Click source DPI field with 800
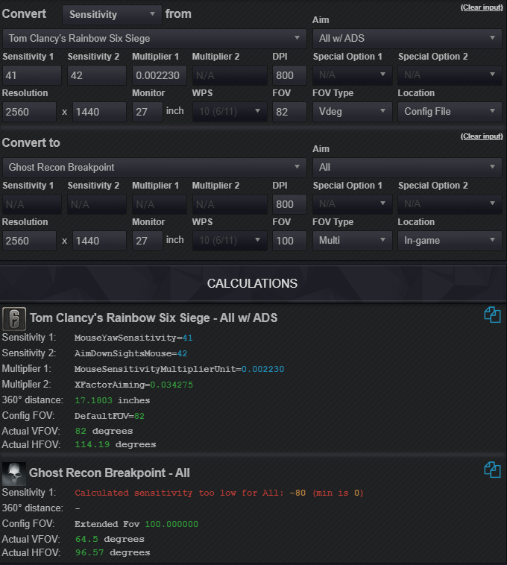Image resolution: width=507 pixels, height=565 pixels. tap(289, 75)
